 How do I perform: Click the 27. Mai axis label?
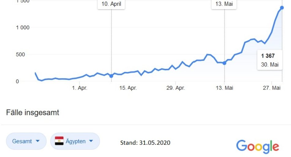click(272, 88)
